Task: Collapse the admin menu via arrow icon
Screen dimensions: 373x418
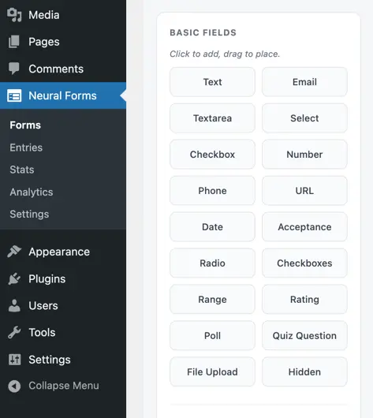Action: coord(14,386)
